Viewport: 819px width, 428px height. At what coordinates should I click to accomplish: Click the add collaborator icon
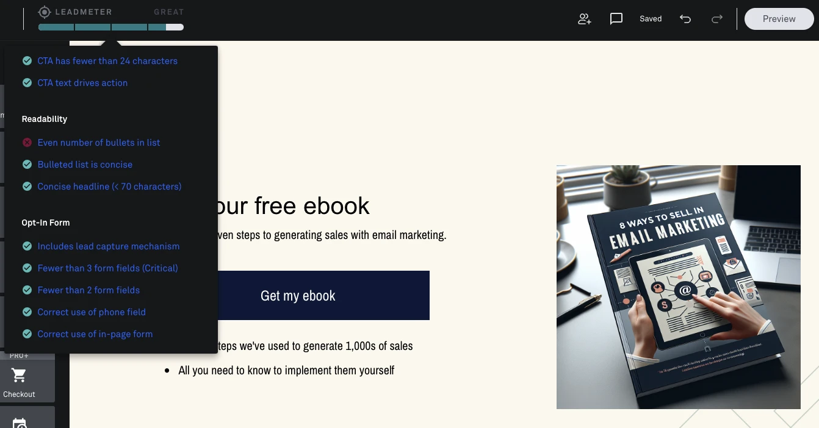click(x=585, y=19)
